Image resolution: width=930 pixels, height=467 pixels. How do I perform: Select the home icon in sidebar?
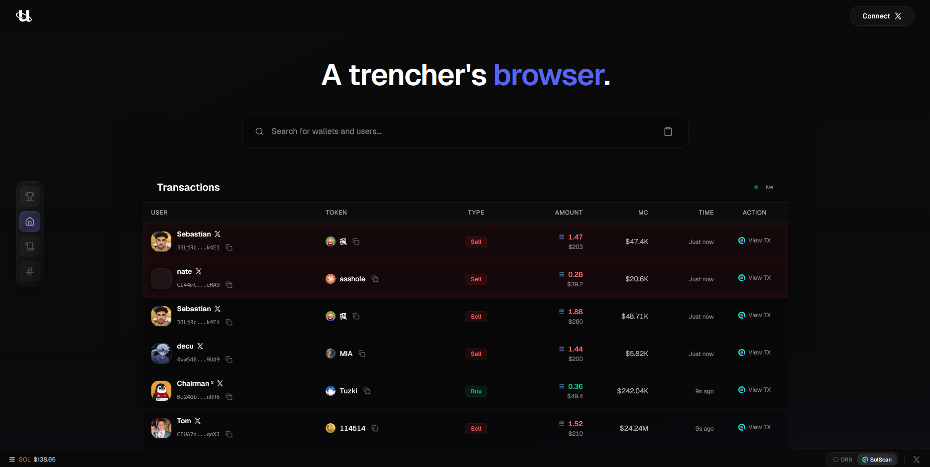pyautogui.click(x=30, y=222)
